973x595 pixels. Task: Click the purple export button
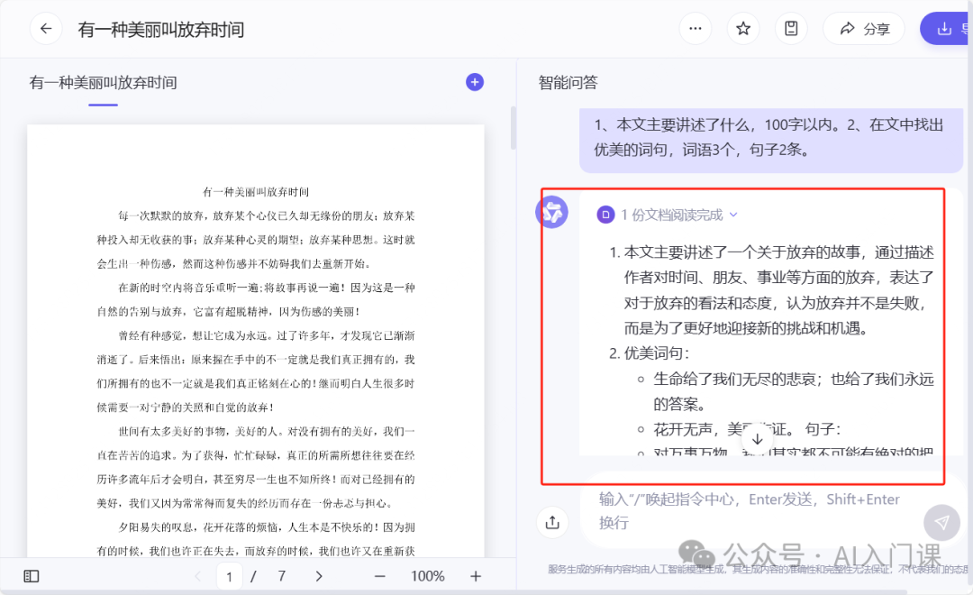pyautogui.click(x=944, y=29)
